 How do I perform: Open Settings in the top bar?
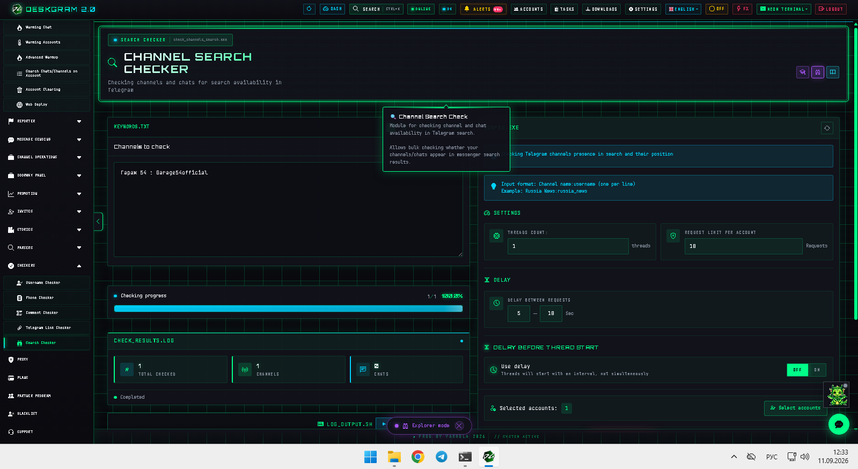(643, 9)
